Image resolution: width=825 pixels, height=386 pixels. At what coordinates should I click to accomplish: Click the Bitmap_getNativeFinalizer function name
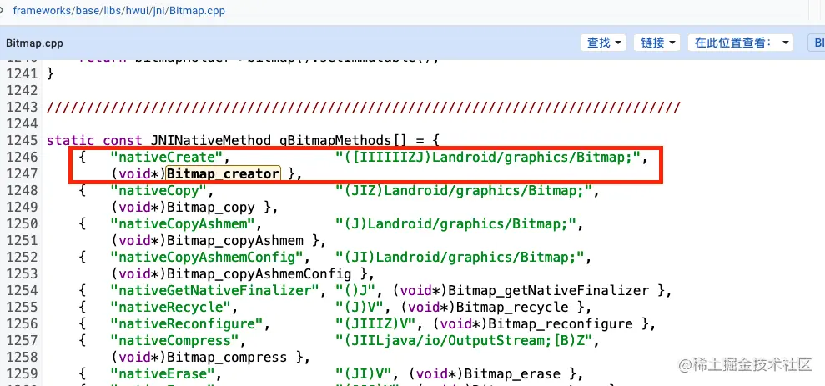pos(549,290)
